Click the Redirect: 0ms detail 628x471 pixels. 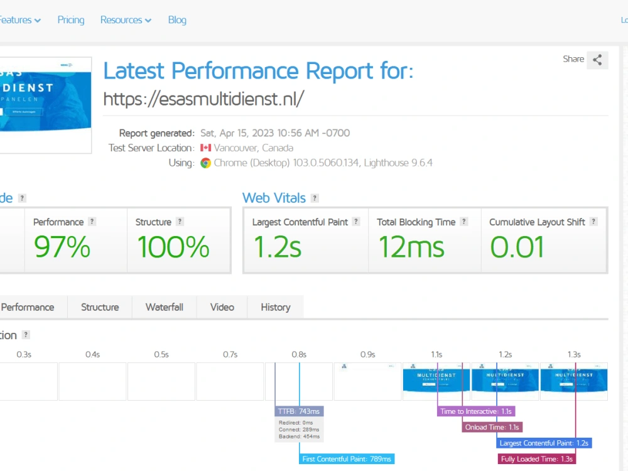pyautogui.click(x=296, y=423)
